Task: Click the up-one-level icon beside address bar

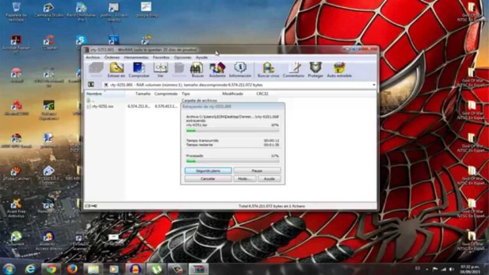Action: (91, 85)
